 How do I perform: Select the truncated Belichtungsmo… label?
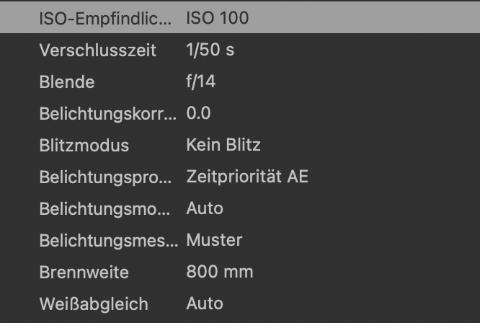click(107, 209)
